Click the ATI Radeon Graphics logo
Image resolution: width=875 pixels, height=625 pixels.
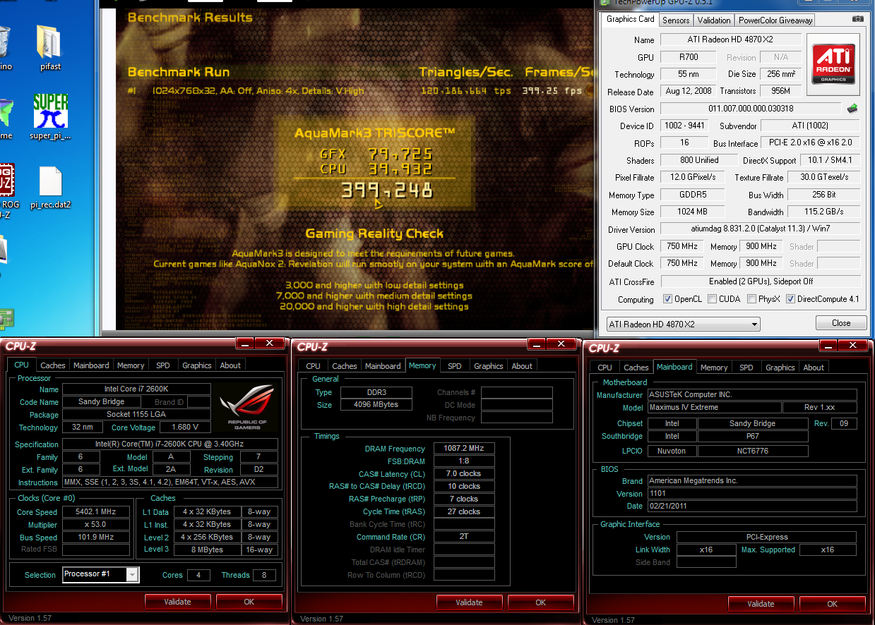tap(833, 64)
